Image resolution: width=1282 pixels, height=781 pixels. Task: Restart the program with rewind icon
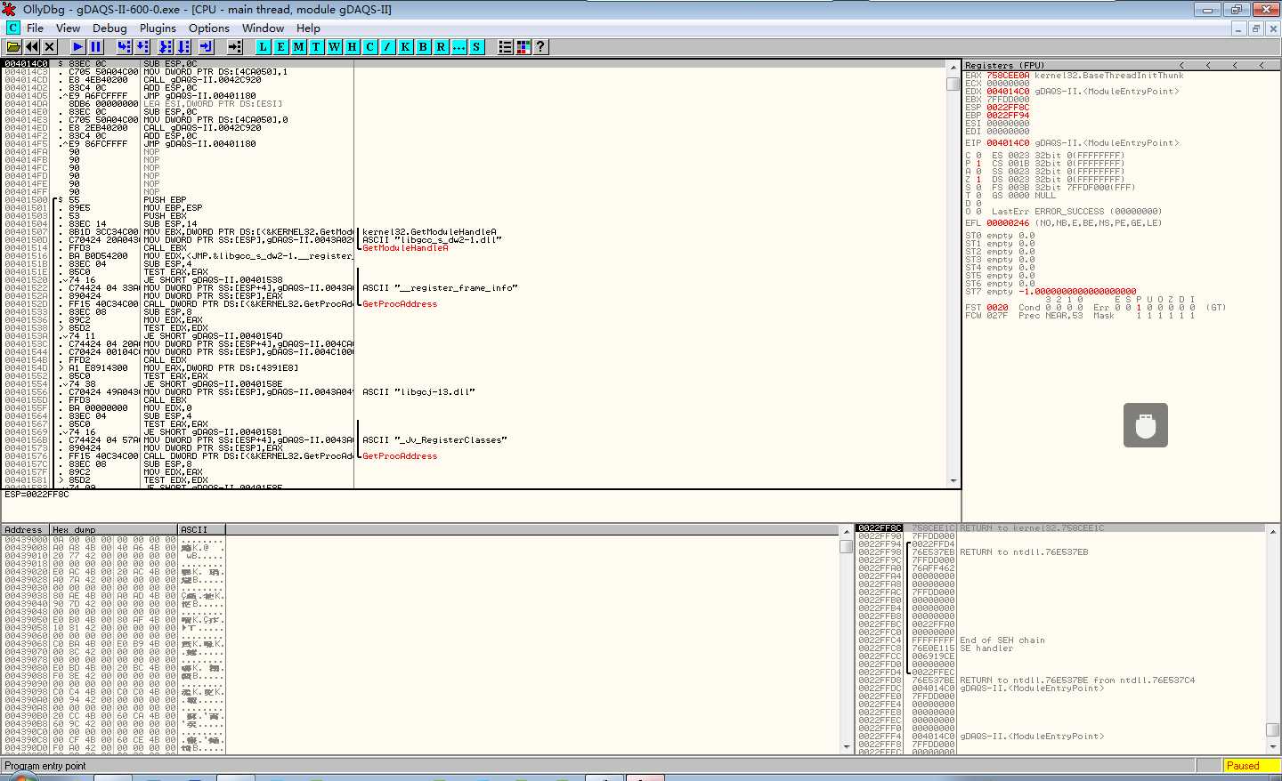[32, 46]
